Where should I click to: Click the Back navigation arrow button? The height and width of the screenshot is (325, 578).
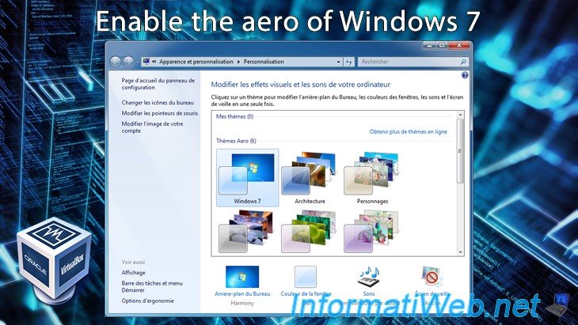click(x=116, y=62)
